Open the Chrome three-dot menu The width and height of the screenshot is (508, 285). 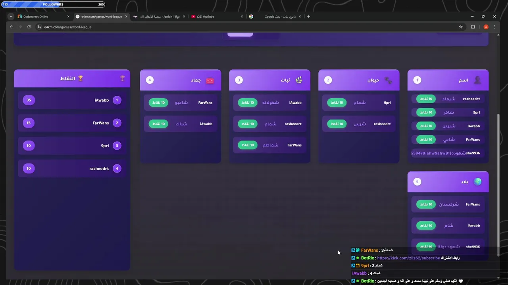point(495,27)
